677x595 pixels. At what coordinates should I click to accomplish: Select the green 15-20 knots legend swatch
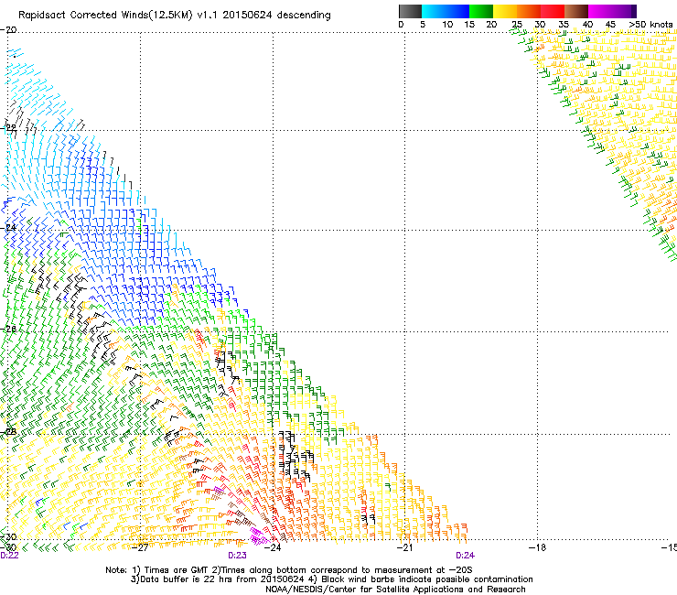point(481,11)
